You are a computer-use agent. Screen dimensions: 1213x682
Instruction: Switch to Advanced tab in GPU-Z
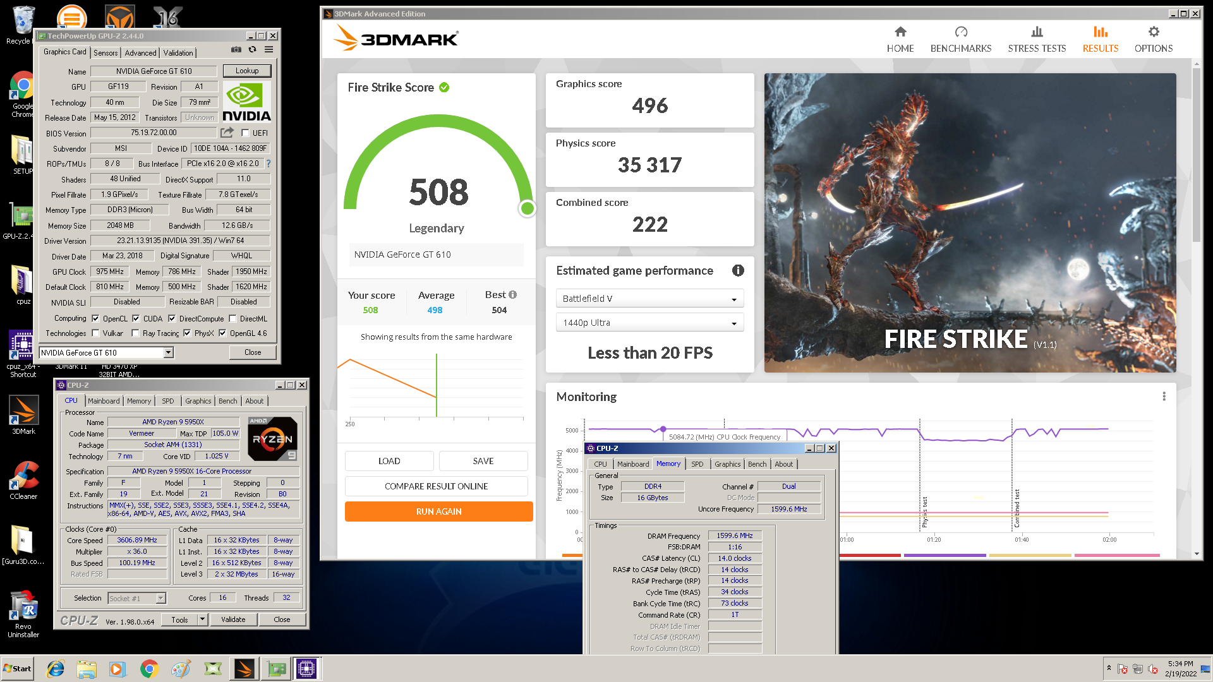click(x=140, y=53)
